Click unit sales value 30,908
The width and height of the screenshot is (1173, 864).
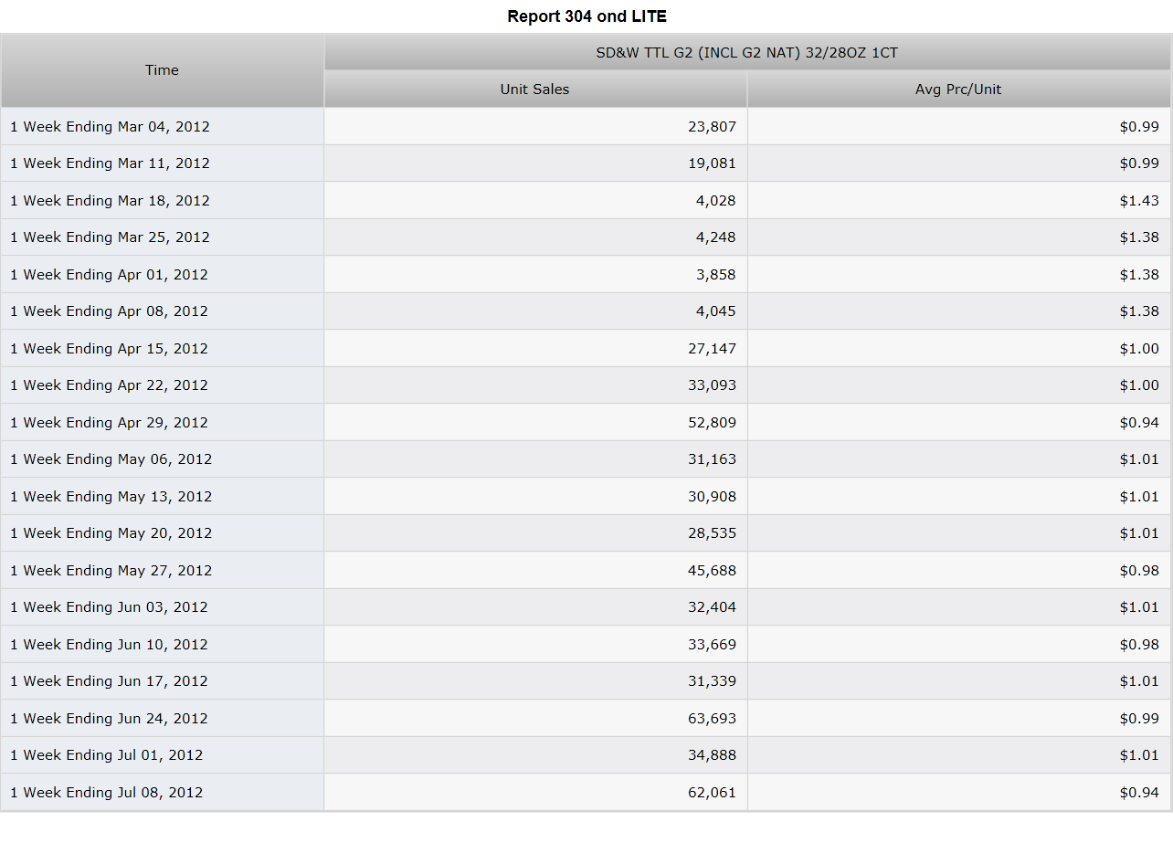pos(712,497)
